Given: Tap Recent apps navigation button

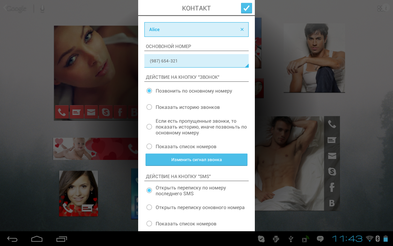Looking at the screenshot, I should point(62,239).
